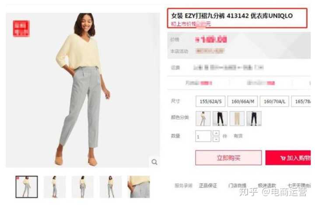Pick the light gray pants color swatch

[x=203, y=119]
